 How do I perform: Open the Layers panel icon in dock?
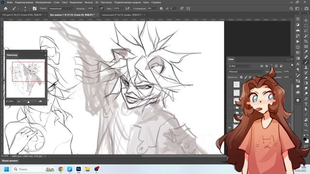[x=298, y=101]
